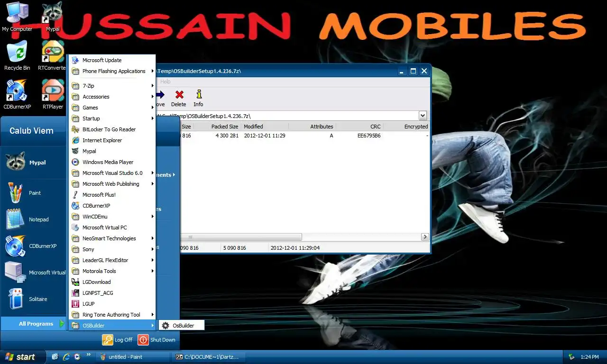Viewport: 607px width, 364px height.
Task: Click the system tray icon beside the clock
Action: tap(571, 357)
